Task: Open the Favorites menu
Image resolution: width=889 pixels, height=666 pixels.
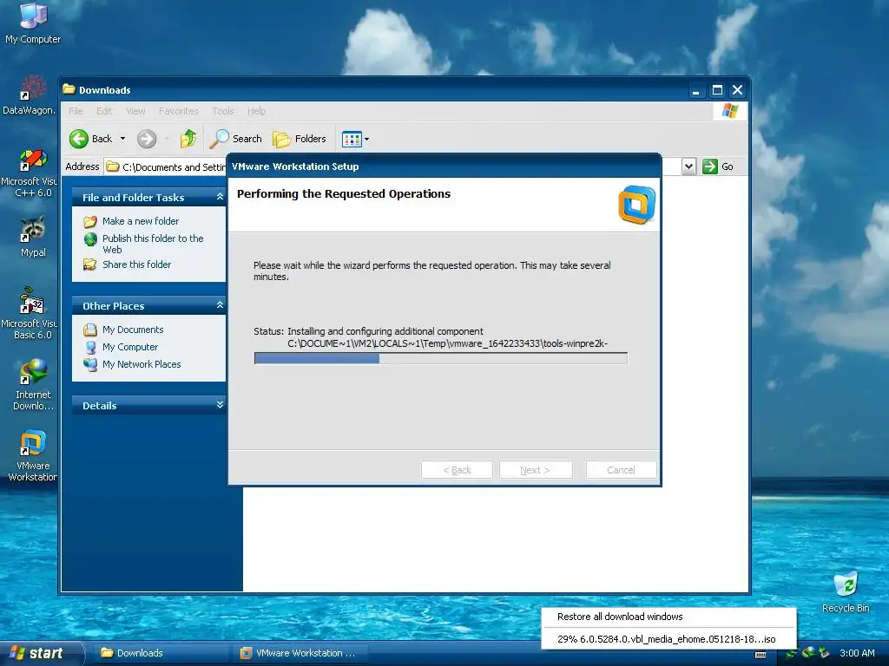Action: (x=179, y=111)
